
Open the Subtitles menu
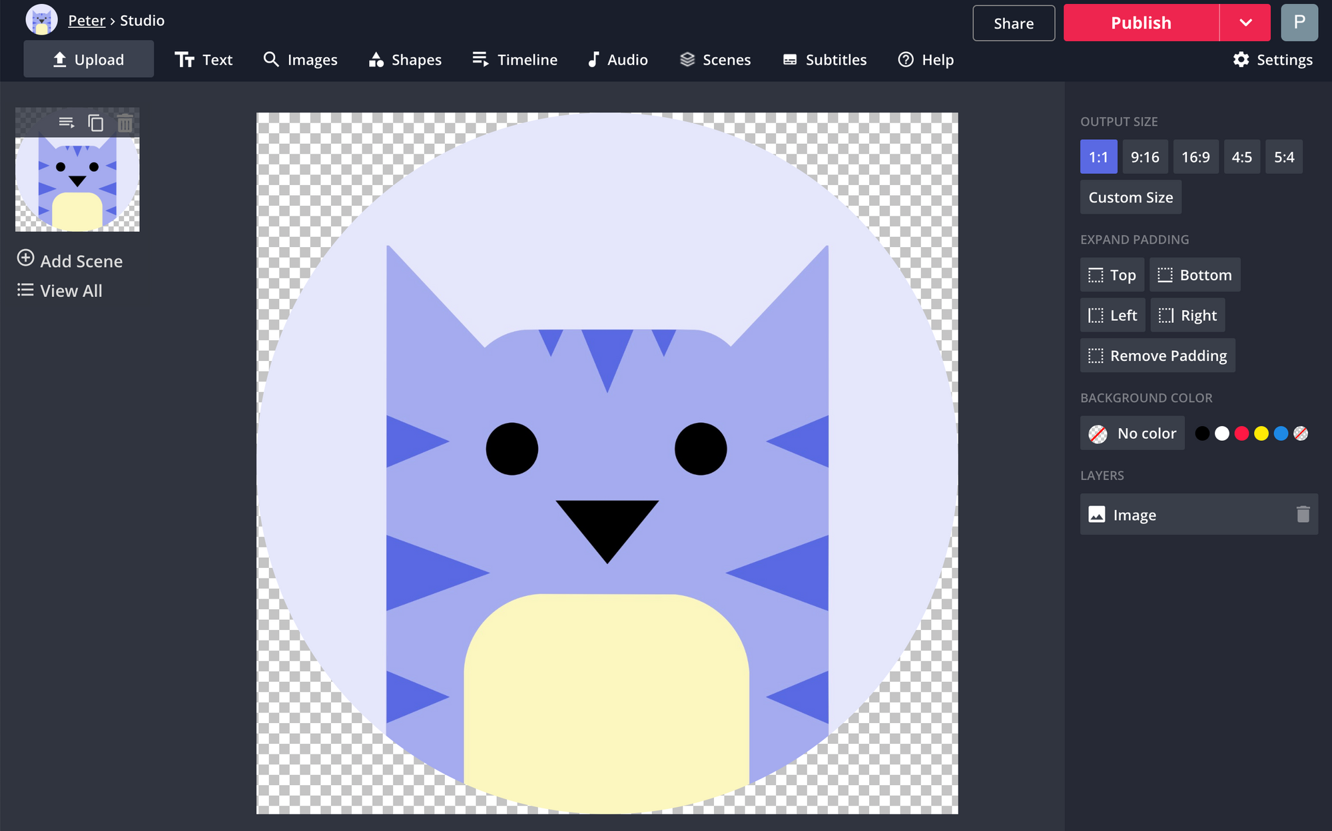(x=825, y=60)
